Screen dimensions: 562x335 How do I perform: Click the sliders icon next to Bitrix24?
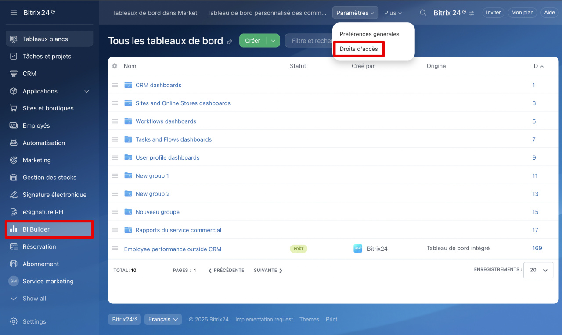(x=472, y=13)
